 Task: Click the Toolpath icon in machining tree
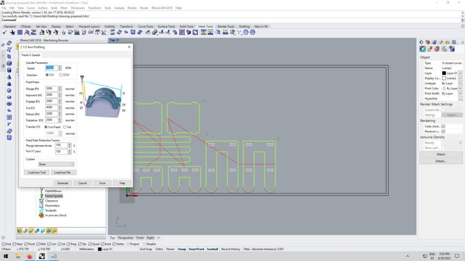pos(41,210)
